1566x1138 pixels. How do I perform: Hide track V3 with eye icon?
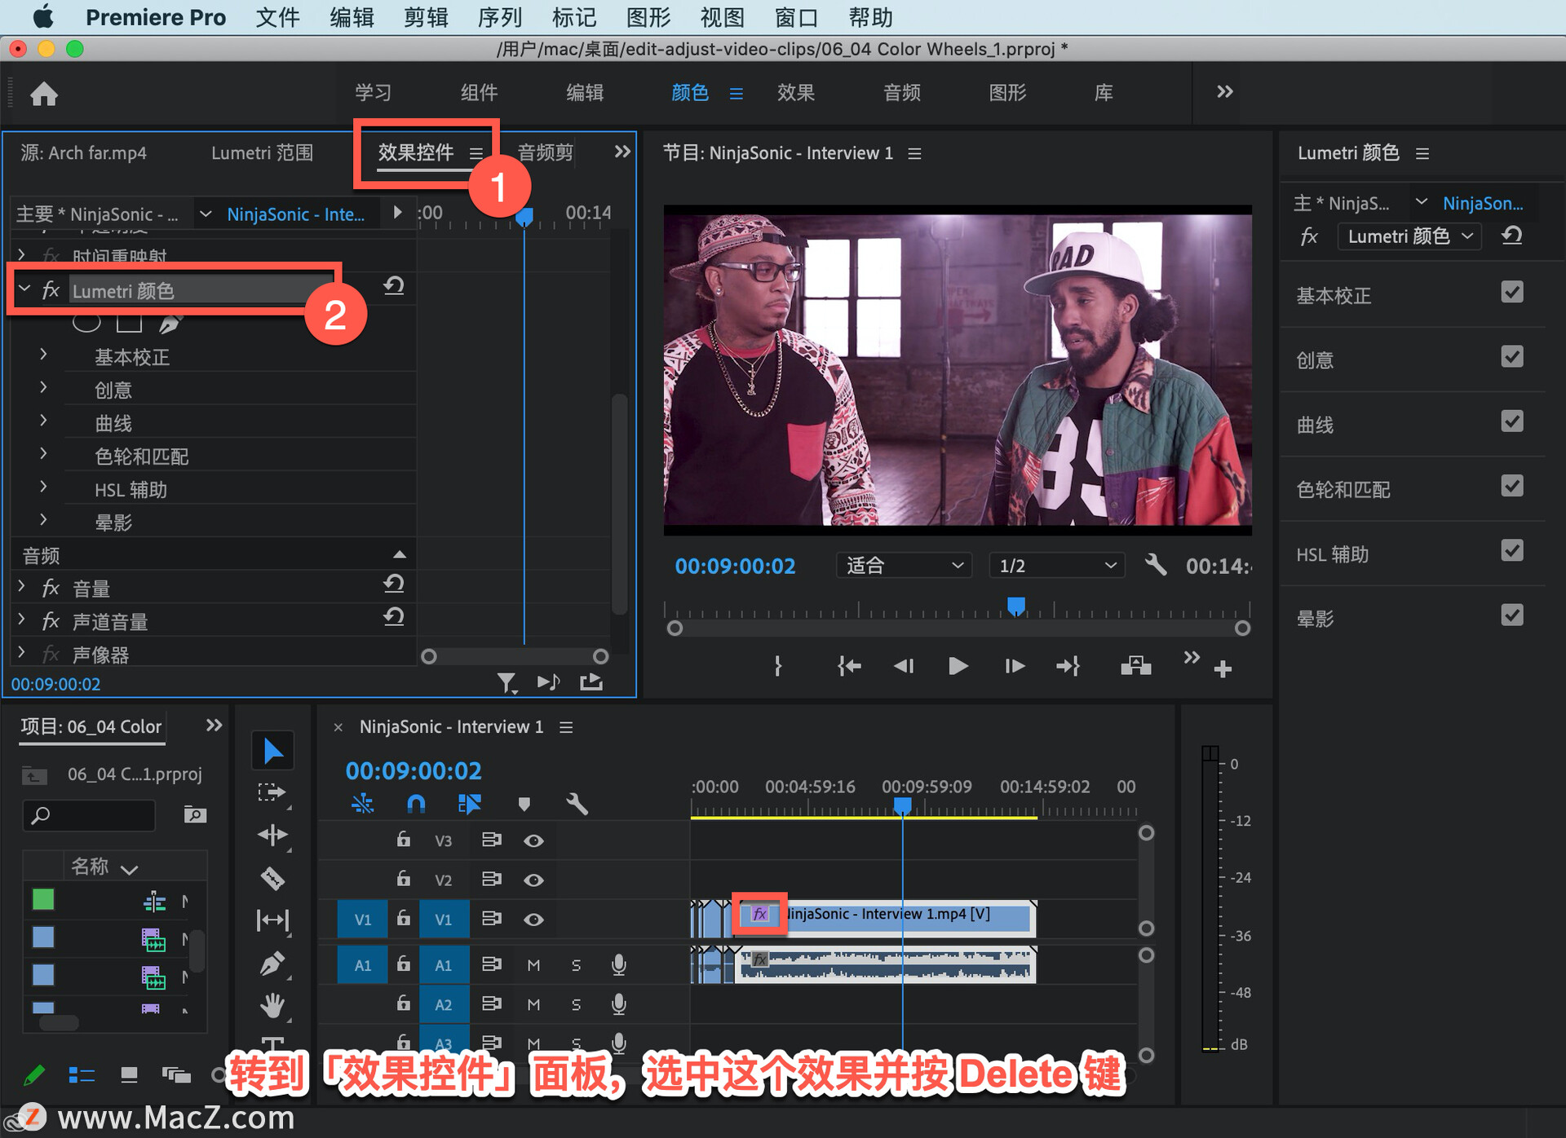click(x=533, y=840)
